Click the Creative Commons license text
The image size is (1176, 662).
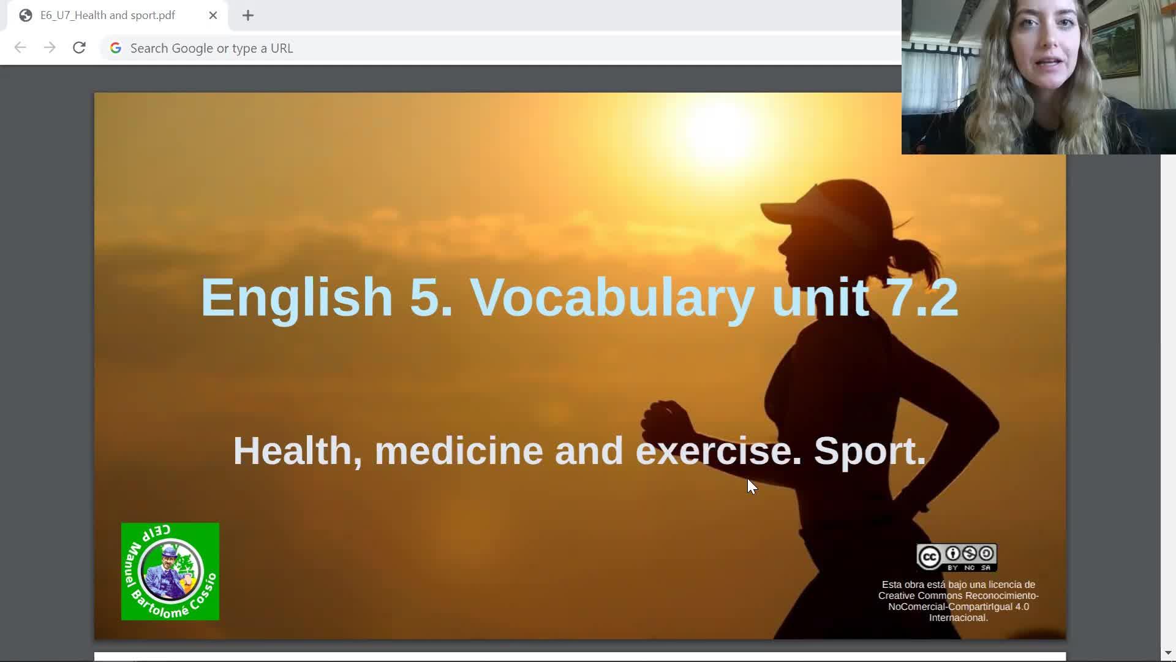pos(958,601)
